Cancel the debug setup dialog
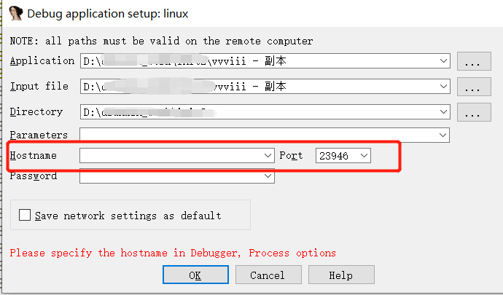This screenshot has height=295, width=503. click(267, 275)
